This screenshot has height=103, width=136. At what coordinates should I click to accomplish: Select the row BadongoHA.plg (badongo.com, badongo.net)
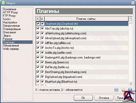tap(82, 57)
